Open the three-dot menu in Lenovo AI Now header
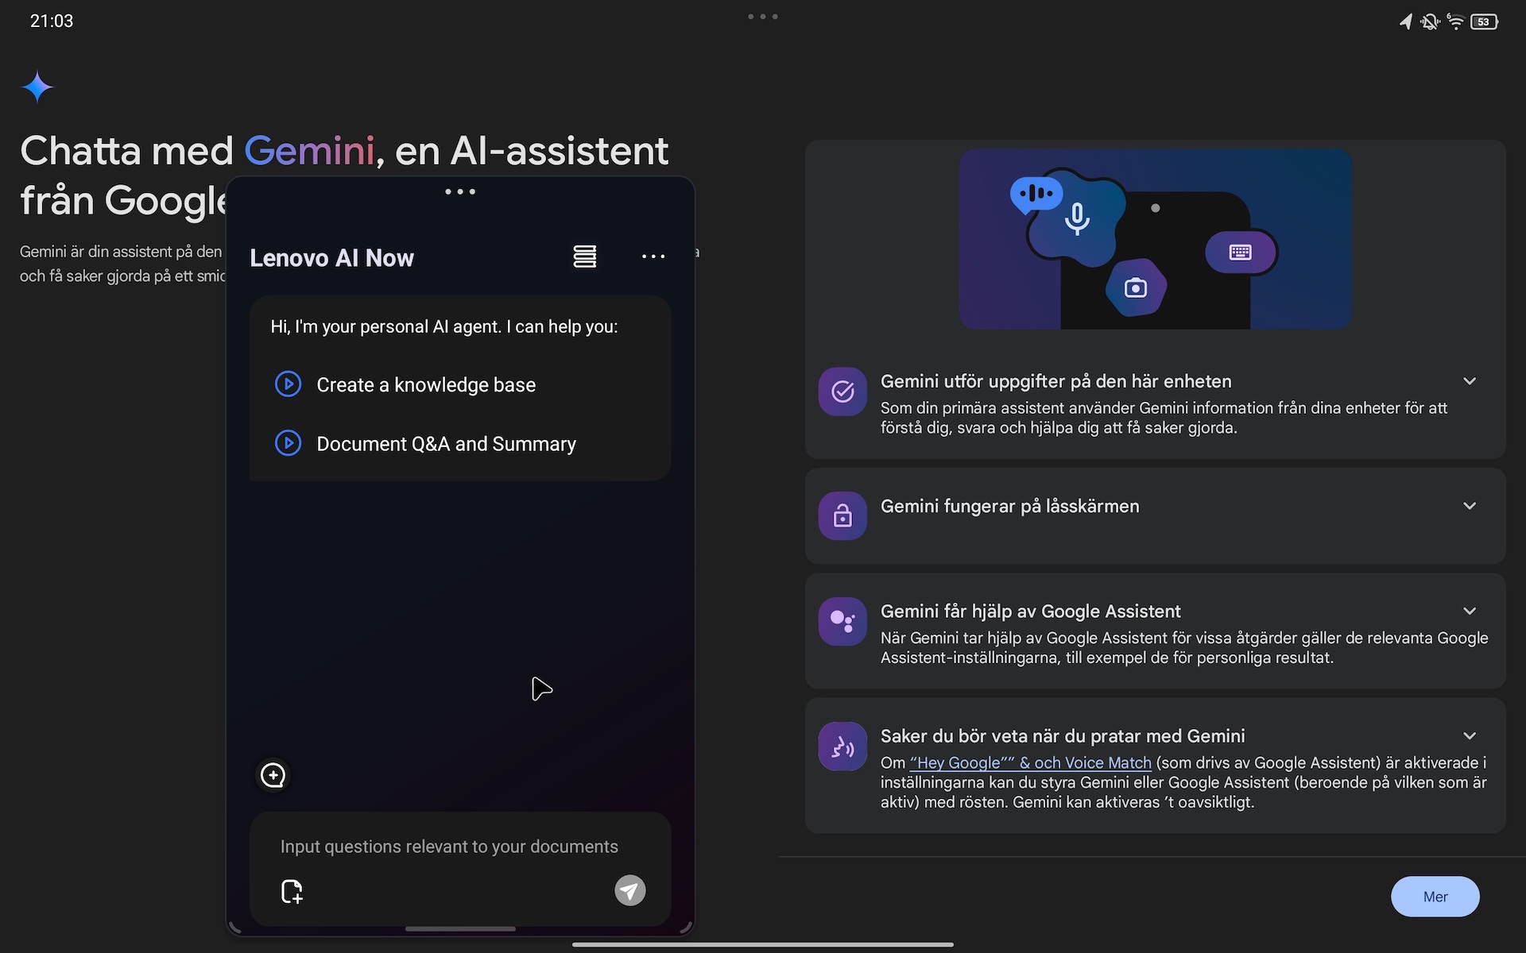This screenshot has width=1526, height=953. pos(653,257)
